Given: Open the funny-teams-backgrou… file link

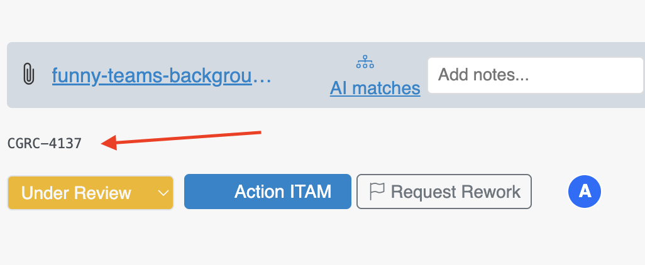Looking at the screenshot, I should click(161, 75).
